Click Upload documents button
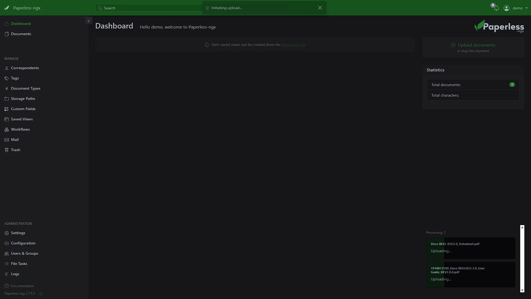 [x=473, y=45]
